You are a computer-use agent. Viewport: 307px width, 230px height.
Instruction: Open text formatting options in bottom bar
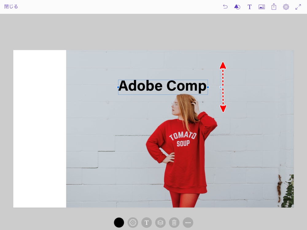click(146, 223)
